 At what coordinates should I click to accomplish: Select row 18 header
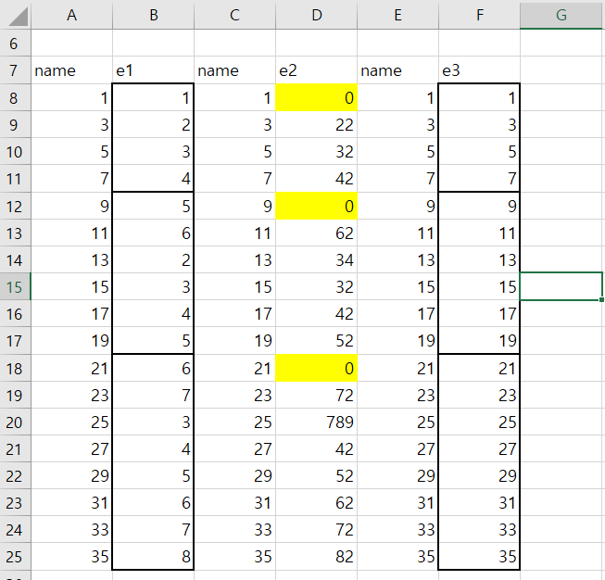pos(16,368)
